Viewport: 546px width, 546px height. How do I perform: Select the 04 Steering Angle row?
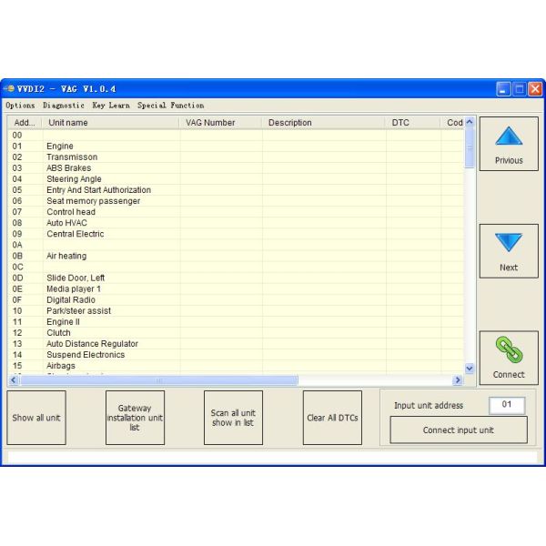click(236, 179)
